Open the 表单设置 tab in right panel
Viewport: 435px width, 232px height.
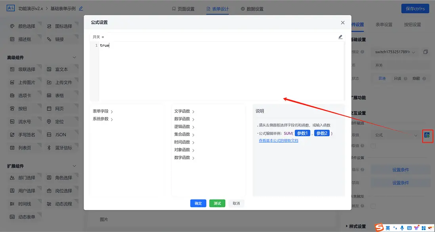384,25
